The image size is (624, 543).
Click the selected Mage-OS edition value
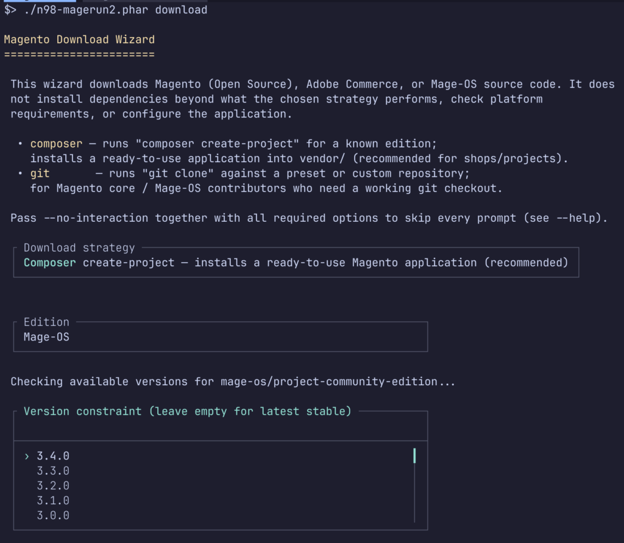point(46,337)
